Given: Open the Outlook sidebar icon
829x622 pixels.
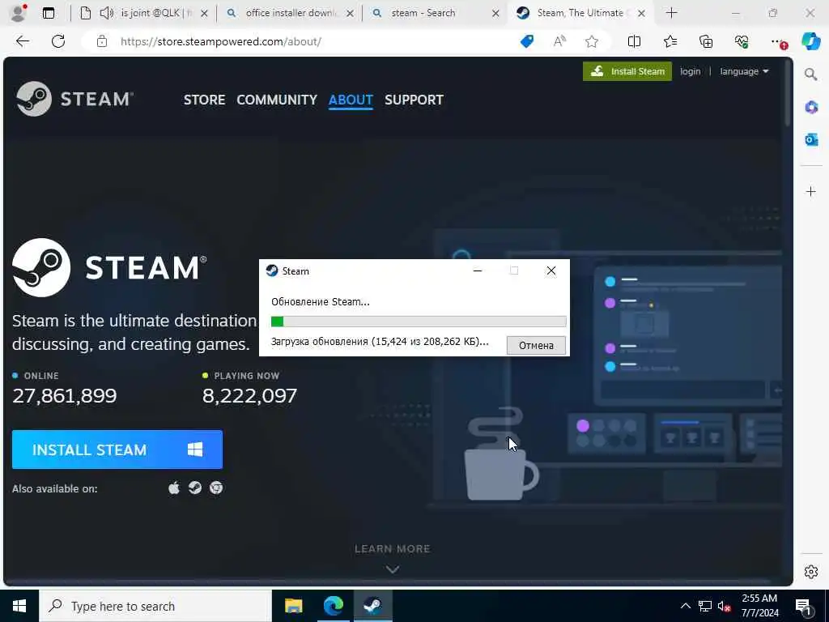Looking at the screenshot, I should 811,139.
